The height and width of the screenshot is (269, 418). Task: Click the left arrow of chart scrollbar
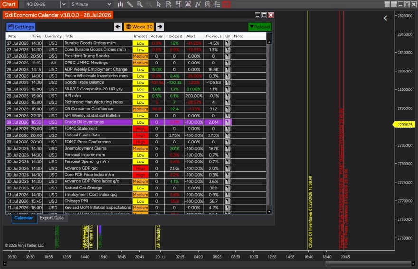point(5,264)
